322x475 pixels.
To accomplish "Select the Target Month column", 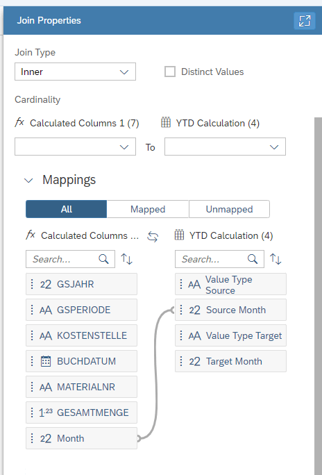I will (230, 361).
